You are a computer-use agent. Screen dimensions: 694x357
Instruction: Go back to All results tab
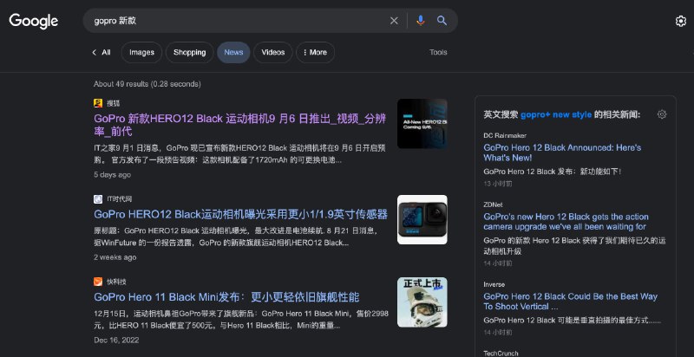[x=101, y=53]
